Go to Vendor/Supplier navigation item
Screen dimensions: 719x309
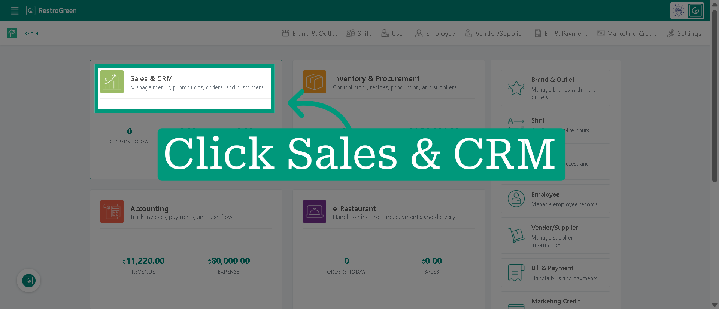pyautogui.click(x=494, y=33)
